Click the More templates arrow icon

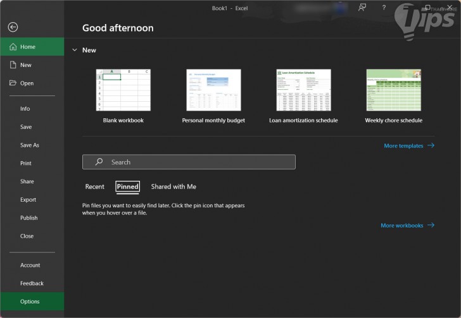(431, 145)
